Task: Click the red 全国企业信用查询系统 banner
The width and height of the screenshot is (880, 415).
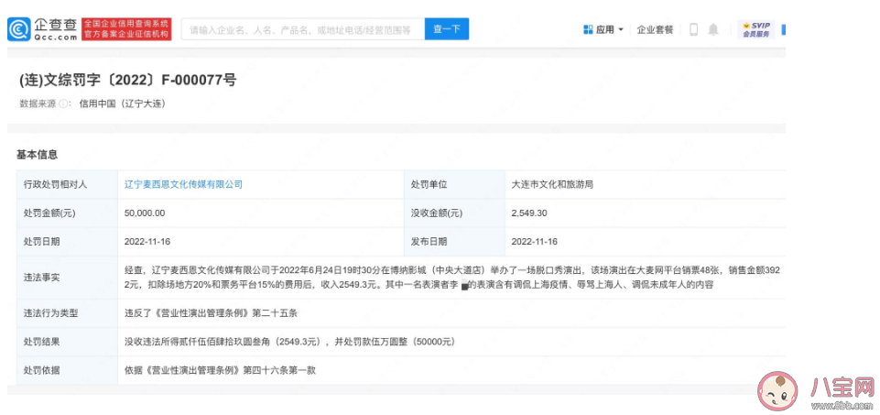Action: tap(127, 29)
